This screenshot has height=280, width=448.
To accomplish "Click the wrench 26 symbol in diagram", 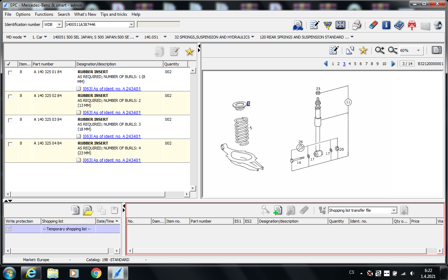I will (x=300, y=148).
